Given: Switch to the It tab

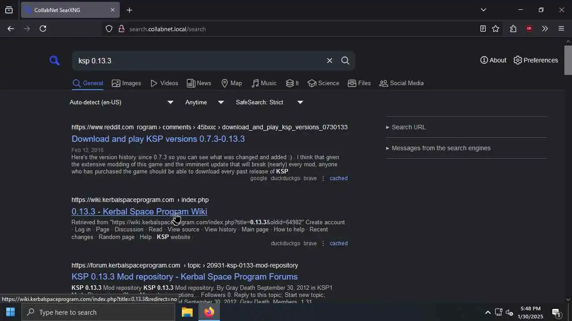Looking at the screenshot, I should [x=292, y=83].
